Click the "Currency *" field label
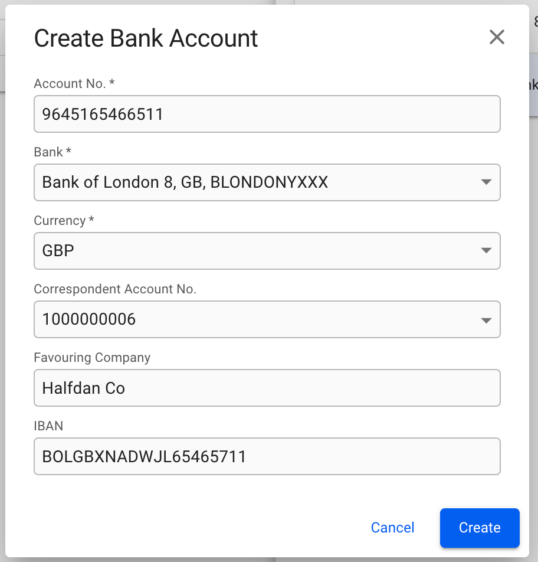The width and height of the screenshot is (538, 562). click(64, 221)
